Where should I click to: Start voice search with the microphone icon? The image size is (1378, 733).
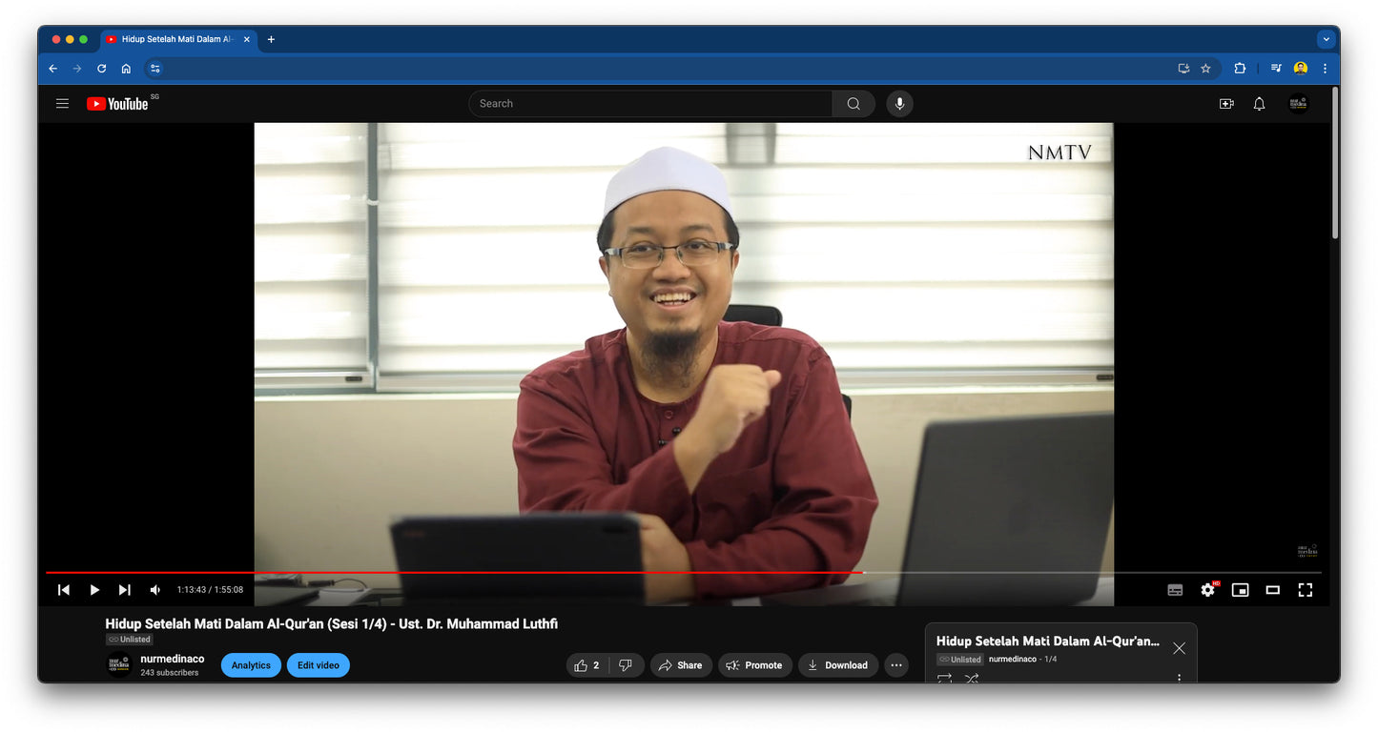[x=899, y=104]
